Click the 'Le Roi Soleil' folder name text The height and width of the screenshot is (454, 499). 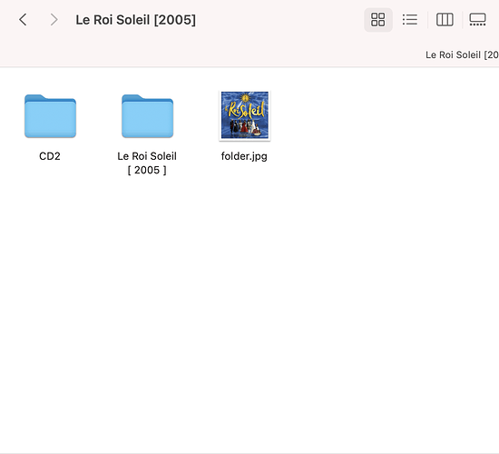coord(147,156)
